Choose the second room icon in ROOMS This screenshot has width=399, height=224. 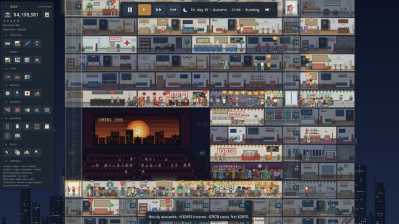coord(17,60)
